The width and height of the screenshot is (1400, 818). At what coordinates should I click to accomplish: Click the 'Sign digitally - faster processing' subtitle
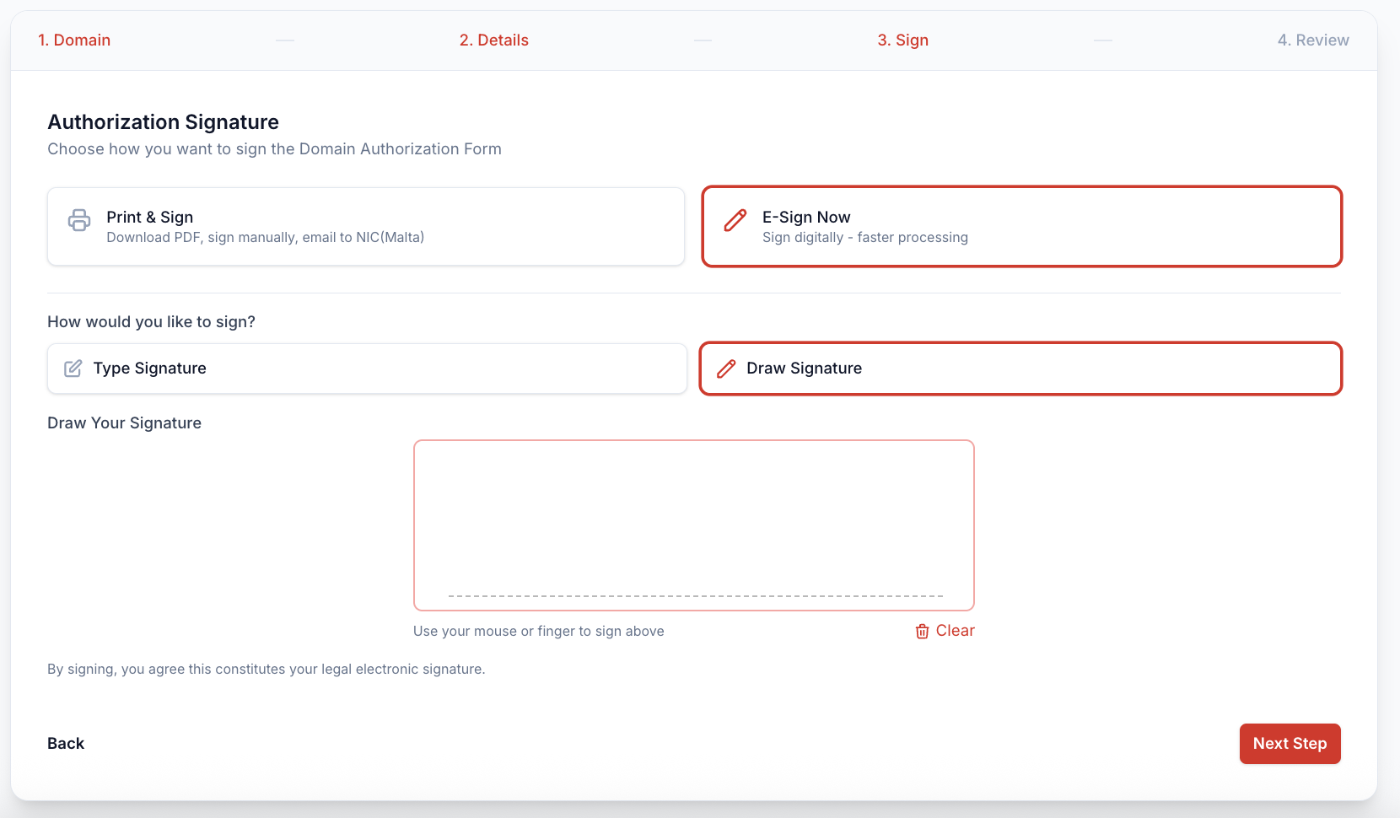point(864,238)
